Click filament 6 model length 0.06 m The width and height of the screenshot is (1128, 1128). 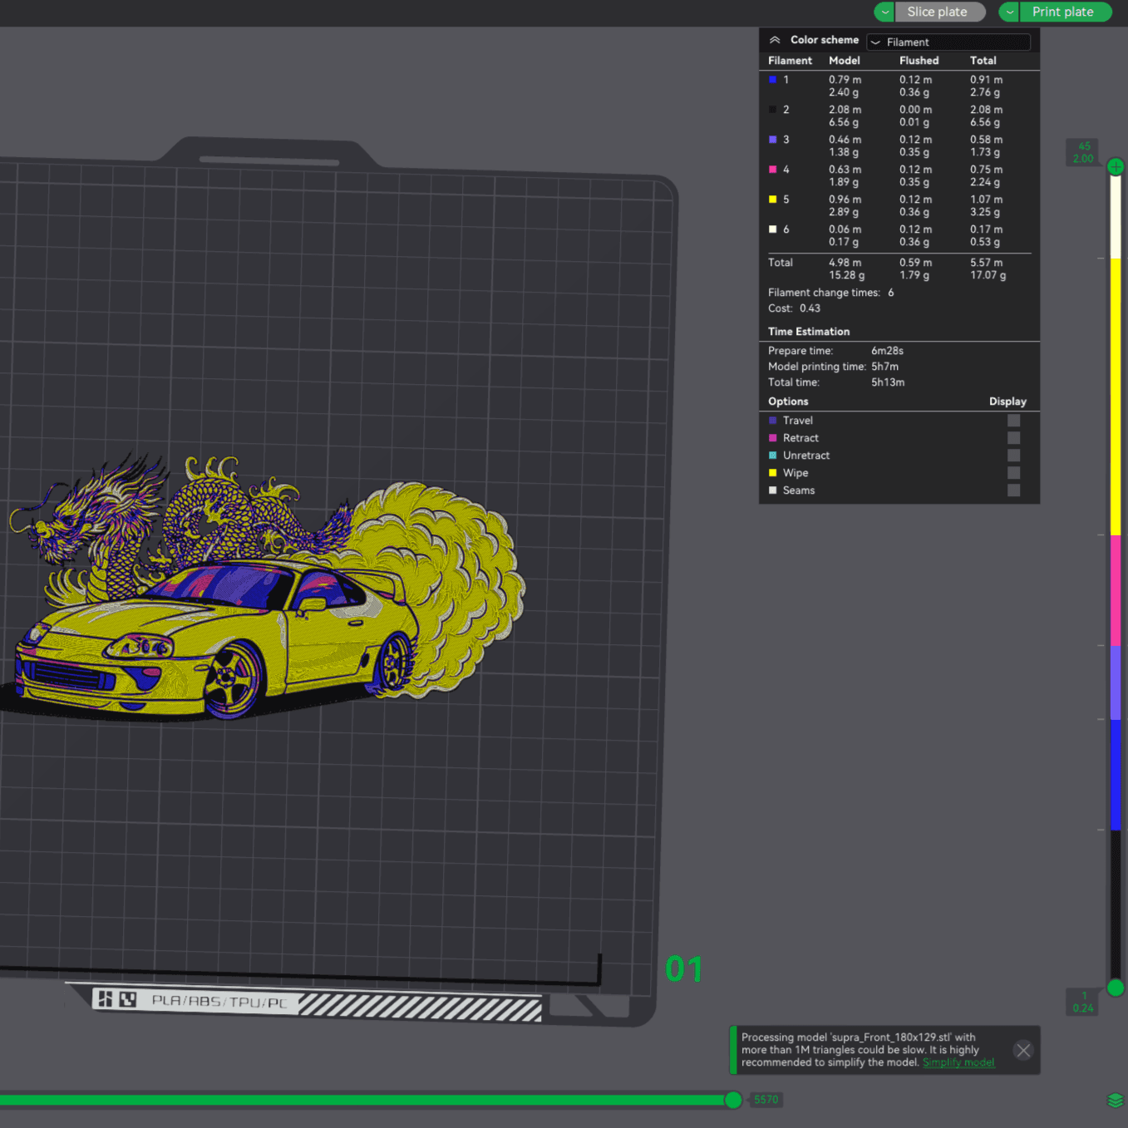point(845,229)
